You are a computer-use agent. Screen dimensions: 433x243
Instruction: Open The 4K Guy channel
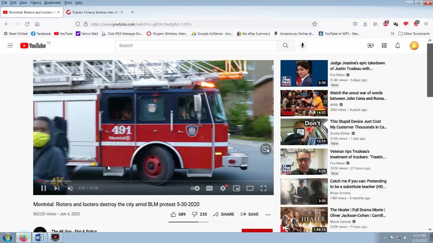tap(74, 231)
